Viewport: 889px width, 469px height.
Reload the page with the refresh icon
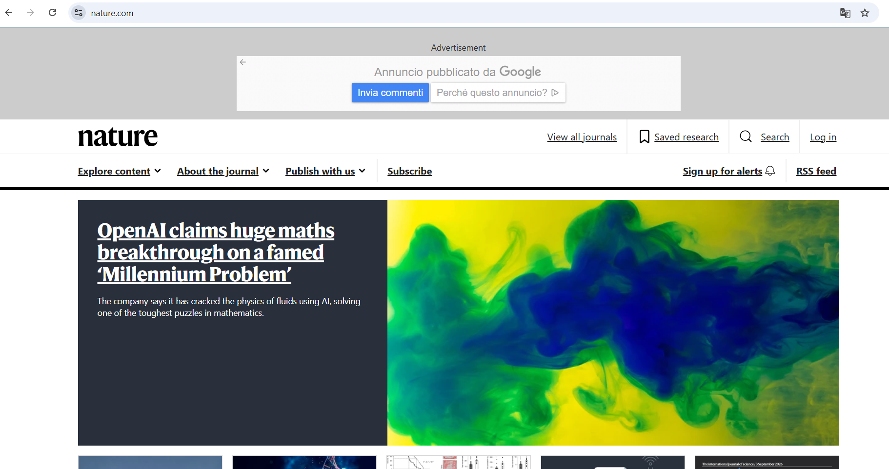[x=53, y=13]
